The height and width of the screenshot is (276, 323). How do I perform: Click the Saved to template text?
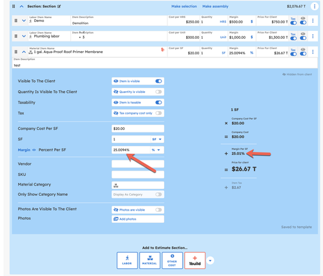pyautogui.click(x=297, y=227)
